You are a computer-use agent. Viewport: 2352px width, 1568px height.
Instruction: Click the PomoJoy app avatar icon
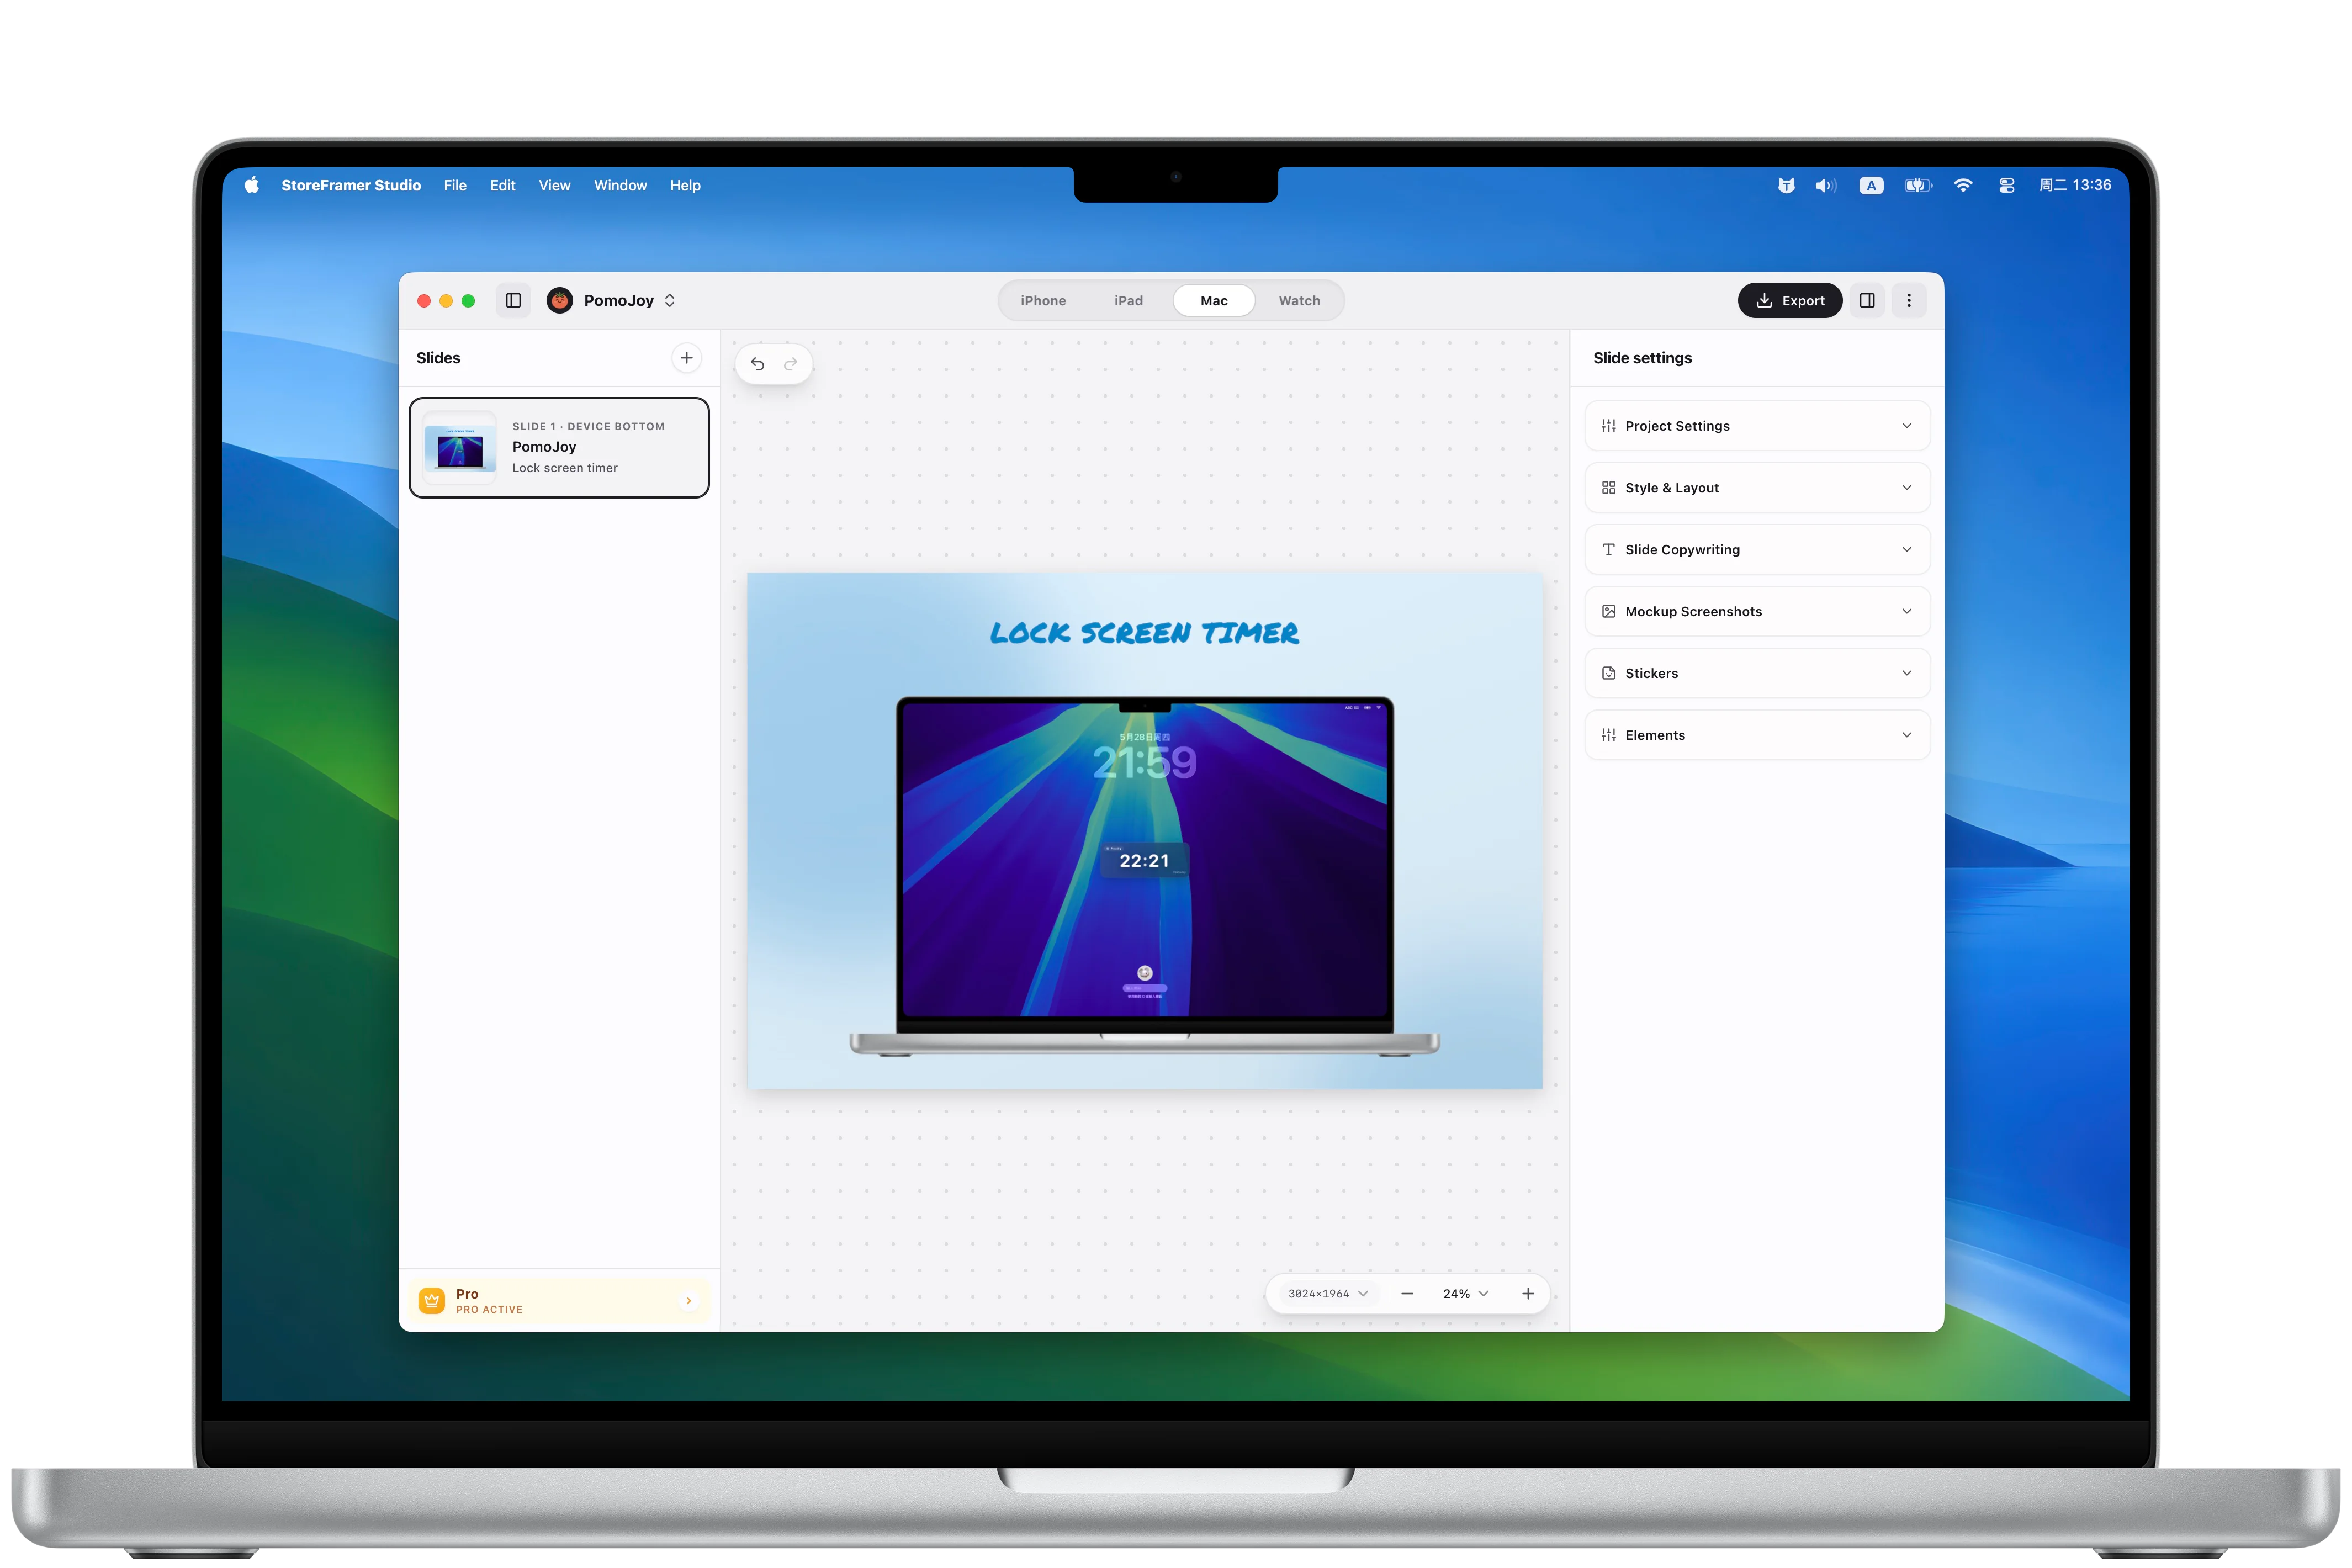pyautogui.click(x=560, y=300)
